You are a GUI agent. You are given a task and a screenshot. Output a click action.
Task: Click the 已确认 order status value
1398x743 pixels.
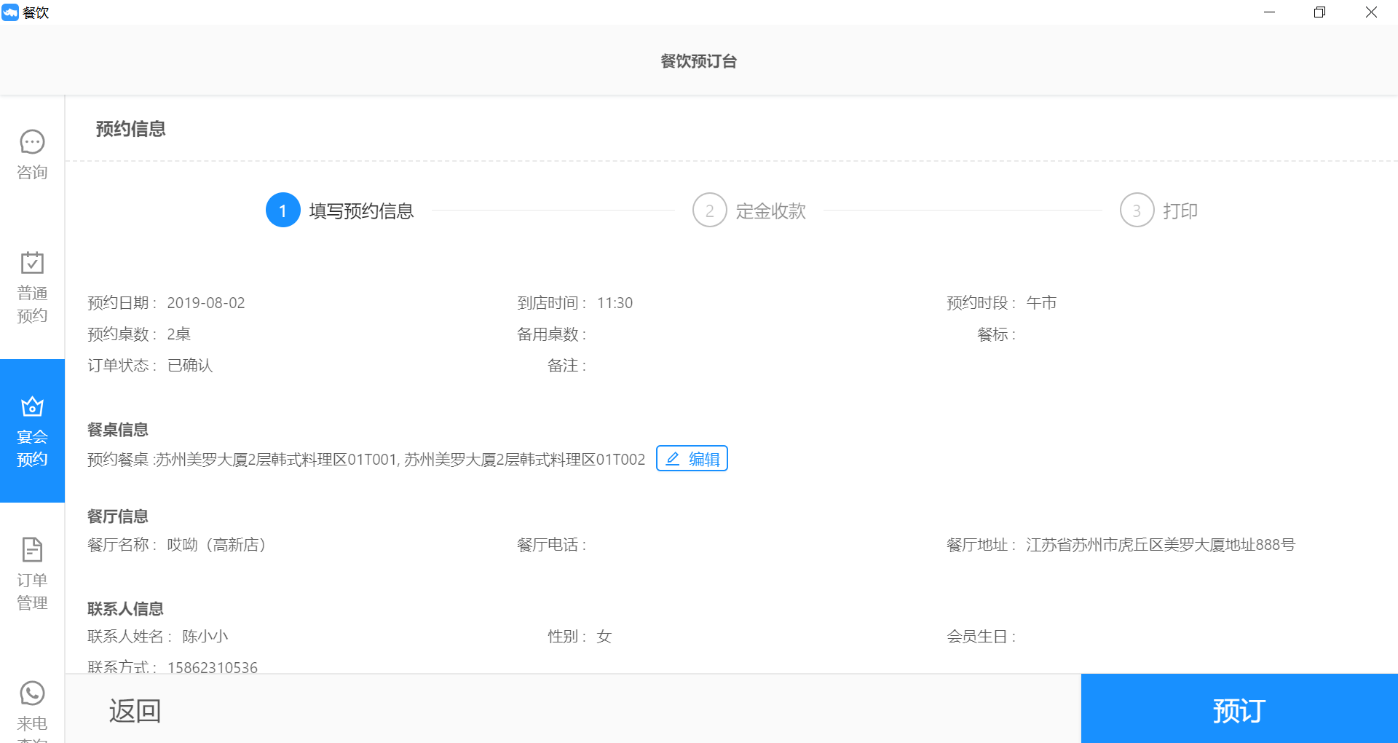click(x=190, y=366)
